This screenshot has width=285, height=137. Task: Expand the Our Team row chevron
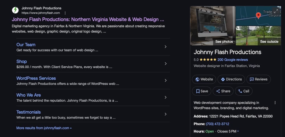(x=166, y=47)
